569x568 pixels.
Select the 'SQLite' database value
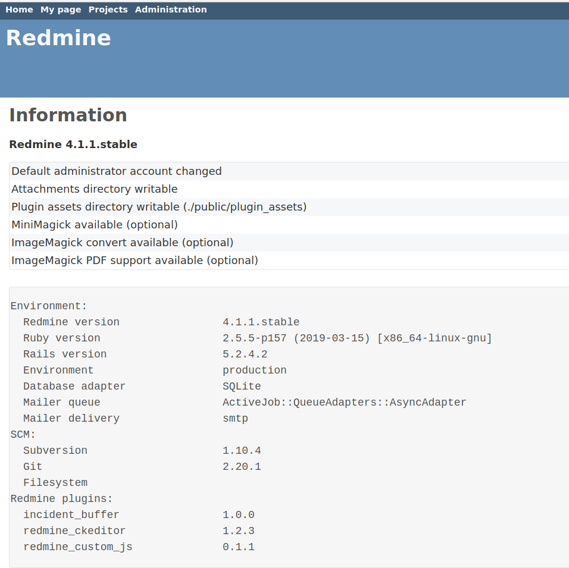click(242, 386)
